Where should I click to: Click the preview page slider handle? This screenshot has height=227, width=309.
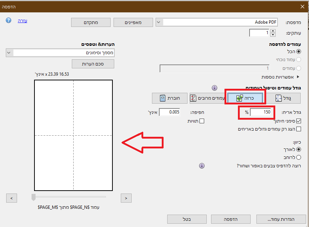pyautogui.click(x=33, y=197)
